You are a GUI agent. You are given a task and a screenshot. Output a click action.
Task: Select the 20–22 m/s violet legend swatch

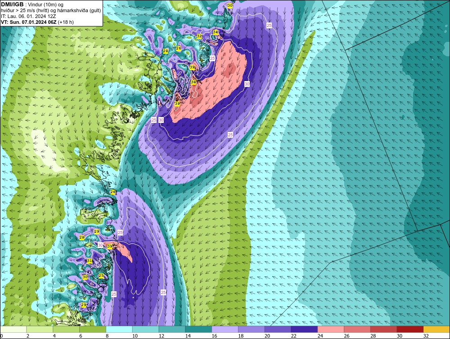pos(278,329)
